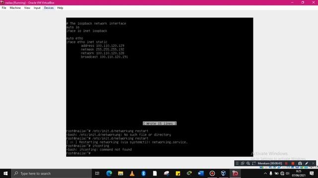Click the VirtualBox icon in the title bar
This screenshot has width=318, height=178.
click(2, 2)
